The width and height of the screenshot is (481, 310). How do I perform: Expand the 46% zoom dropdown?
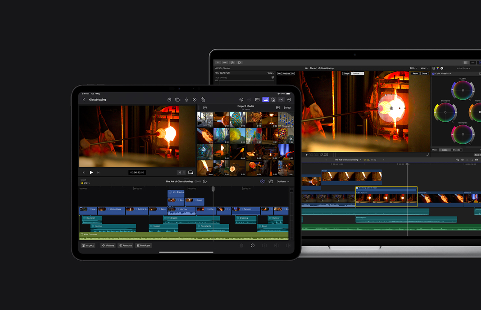pos(413,68)
